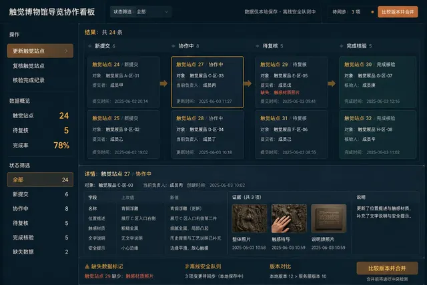Click the 3 项变更待同步 queue text
The image size is (427, 285).
pos(214,276)
